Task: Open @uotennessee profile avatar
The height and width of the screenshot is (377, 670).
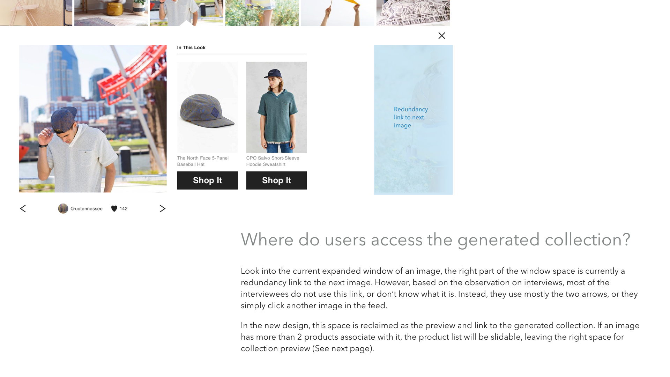Action: point(63,209)
